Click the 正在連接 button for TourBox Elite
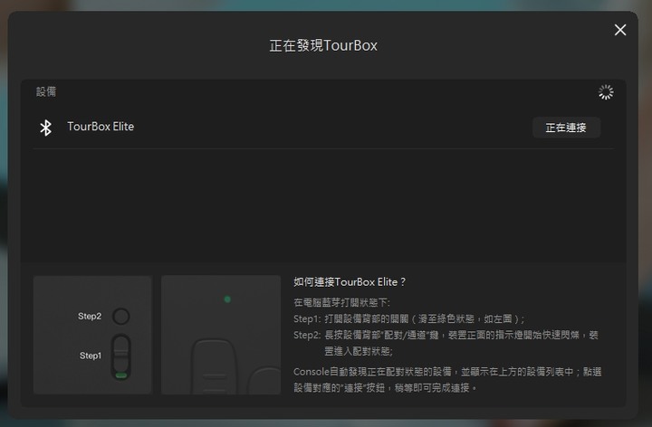Image resolution: width=652 pixels, height=427 pixels. point(566,128)
